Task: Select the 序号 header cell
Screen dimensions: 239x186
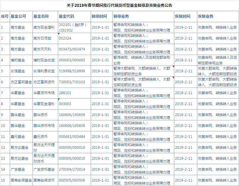Action: pos(5,16)
